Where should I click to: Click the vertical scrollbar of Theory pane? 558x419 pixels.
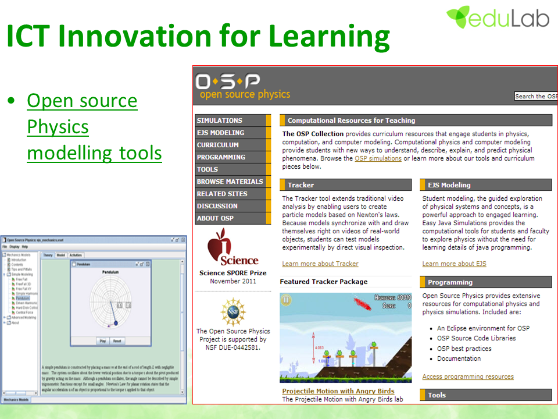point(182,326)
